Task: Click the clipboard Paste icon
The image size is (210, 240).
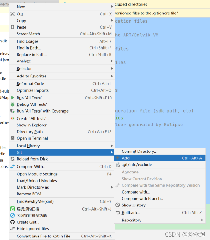Action: tap(13, 27)
